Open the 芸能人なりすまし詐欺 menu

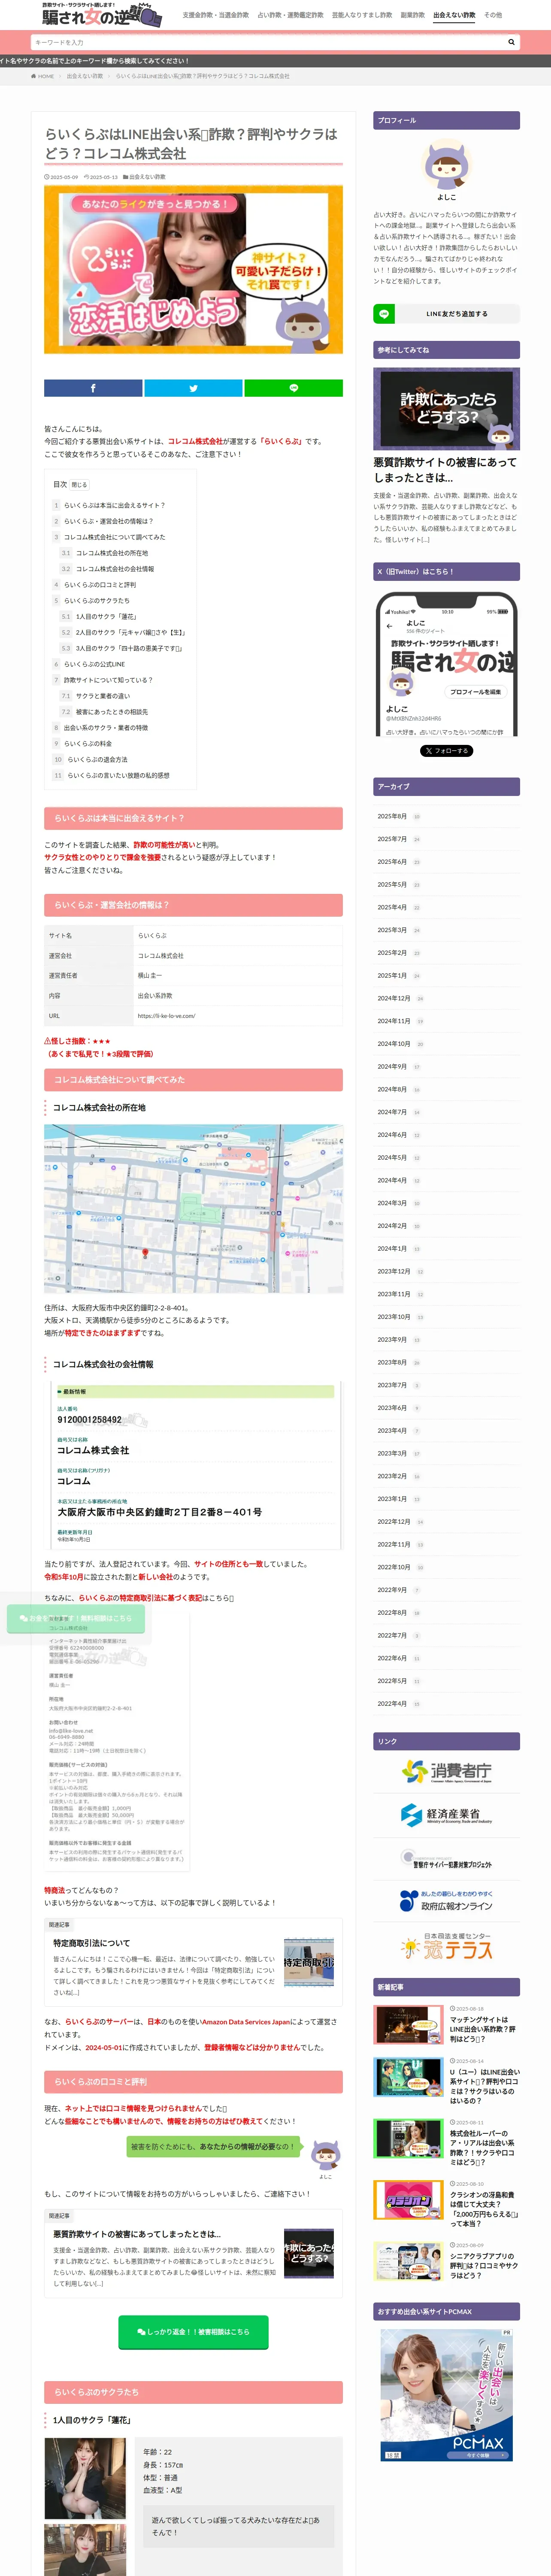tap(362, 15)
